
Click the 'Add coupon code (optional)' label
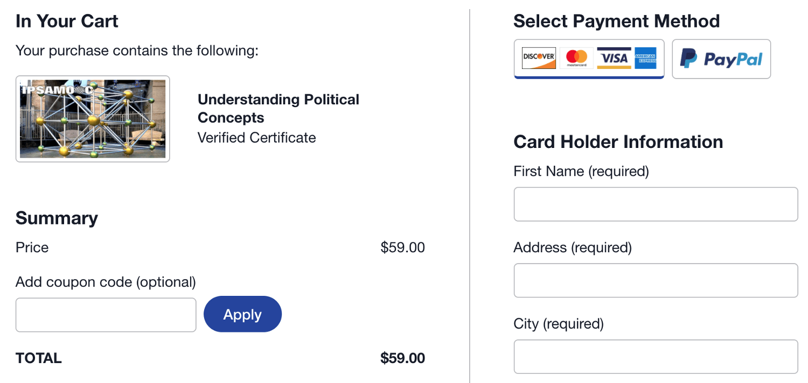106,282
